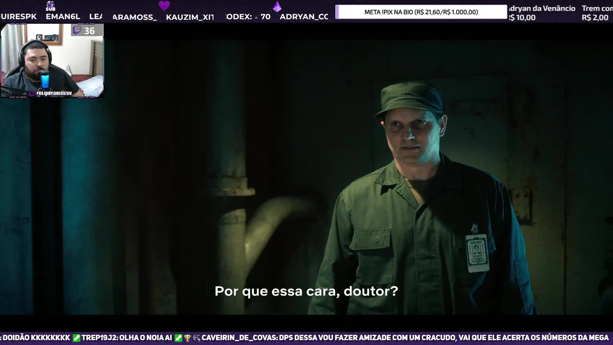
Task: Click the chat username TREP19J2
Action: [x=99, y=338]
